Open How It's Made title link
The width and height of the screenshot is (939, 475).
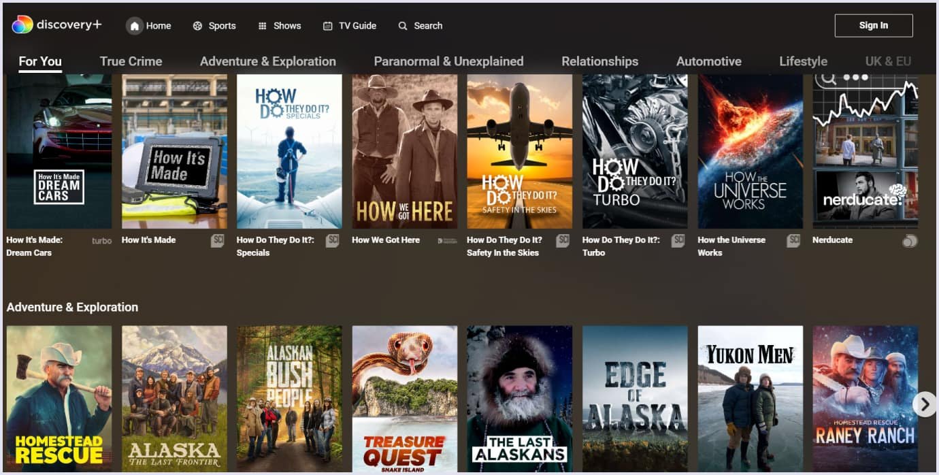point(148,240)
